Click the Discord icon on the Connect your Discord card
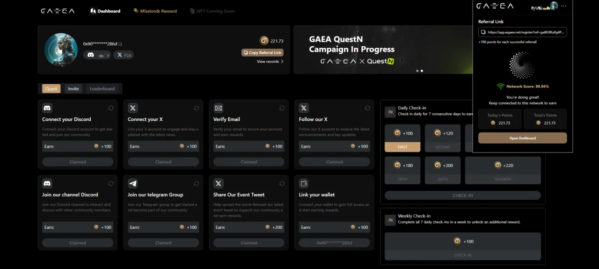Viewport: 599px width, 269px height. pos(47,108)
